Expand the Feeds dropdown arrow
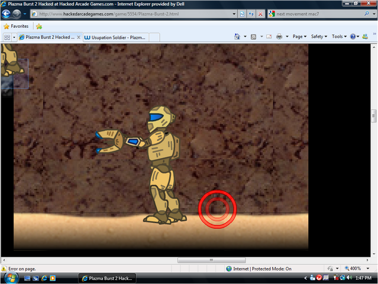This screenshot has height=284, width=378. [261, 37]
